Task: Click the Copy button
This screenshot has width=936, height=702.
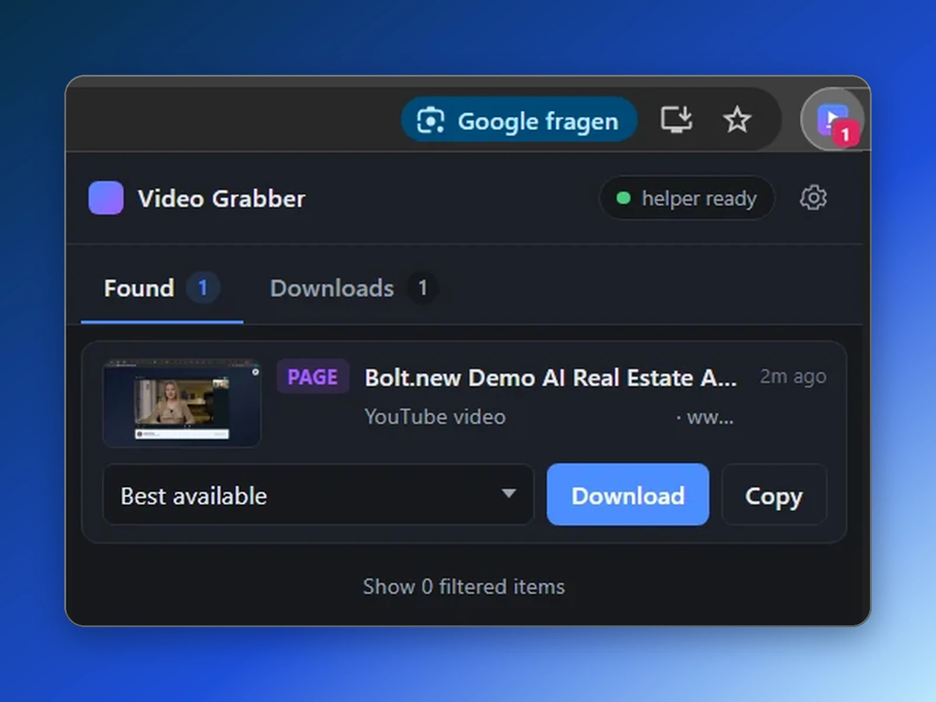Action: (774, 495)
